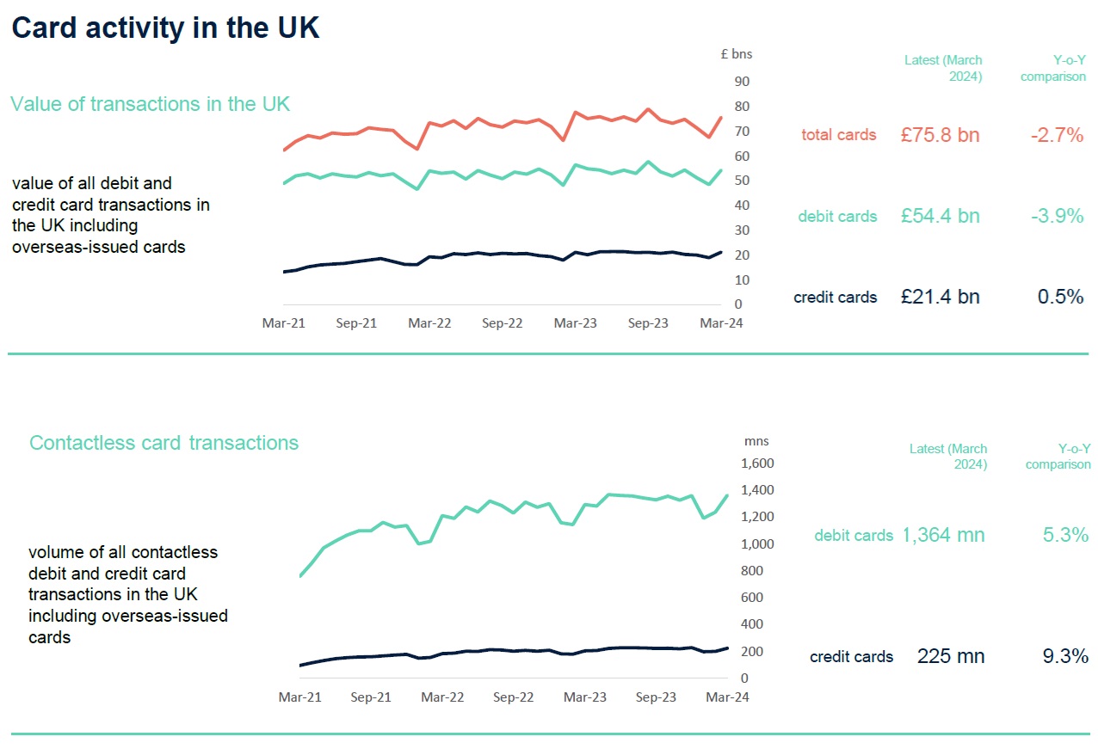
Task: Click the top chart's 'Y-o-Y comparison' column header
Action: (x=1052, y=68)
